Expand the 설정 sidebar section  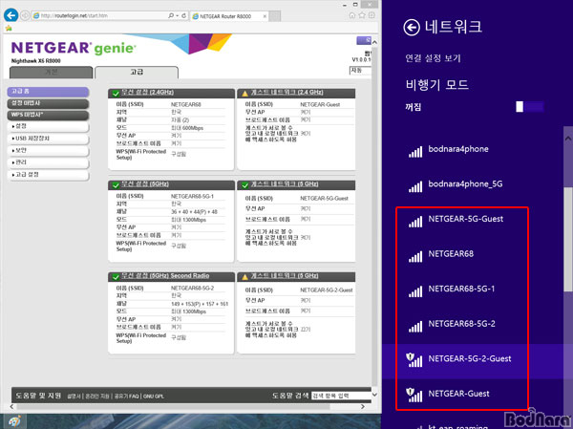tap(48, 126)
